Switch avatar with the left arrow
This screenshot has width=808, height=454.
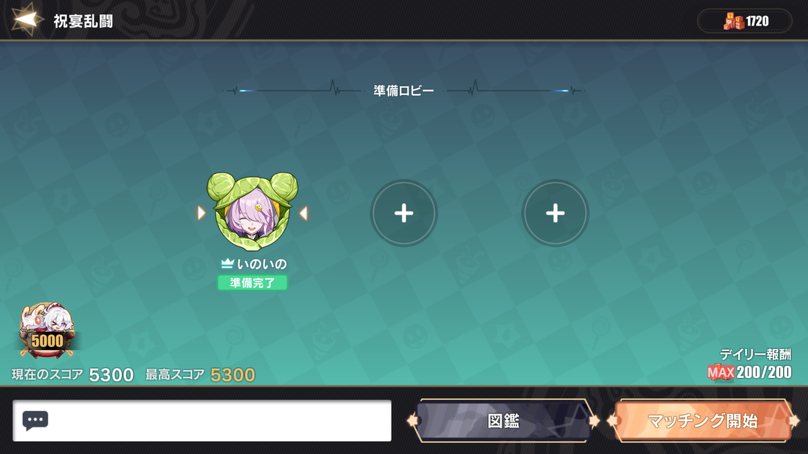[201, 213]
